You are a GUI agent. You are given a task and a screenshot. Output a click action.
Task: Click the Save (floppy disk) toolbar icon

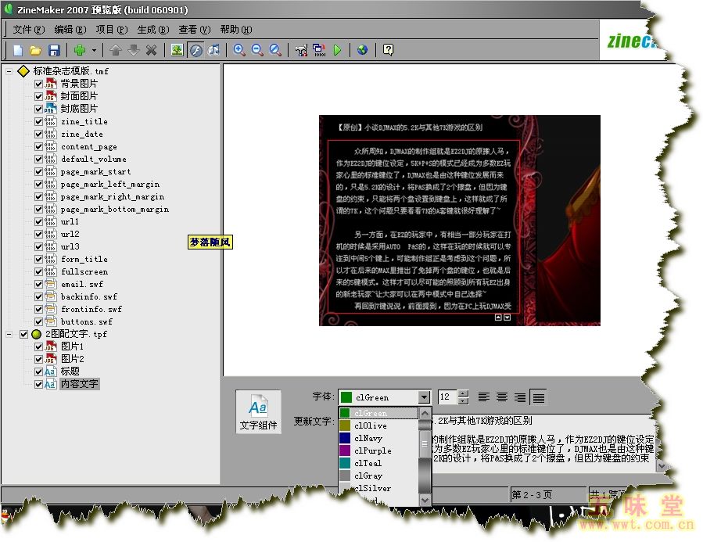(x=54, y=50)
